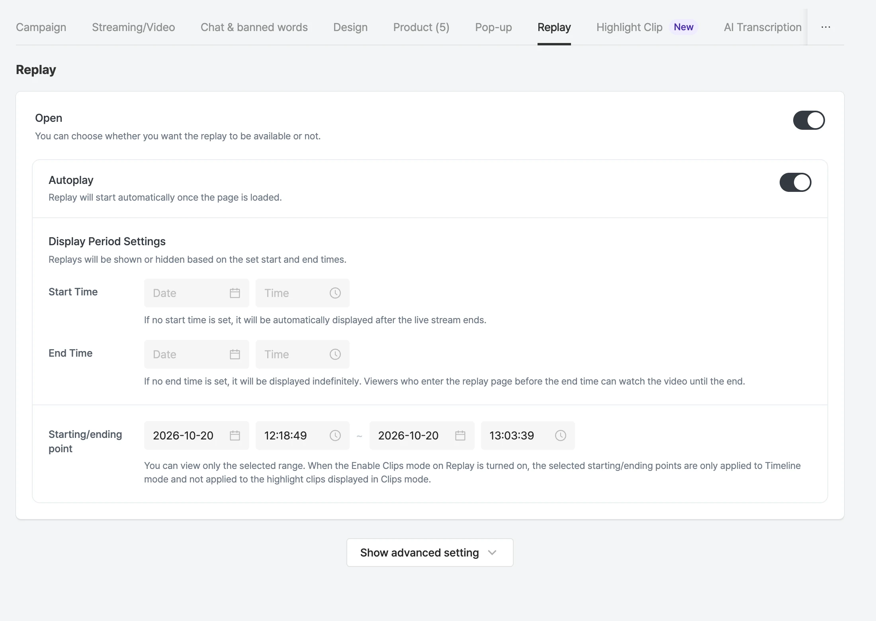
Task: Click the Autoplay label
Action: pos(71,180)
